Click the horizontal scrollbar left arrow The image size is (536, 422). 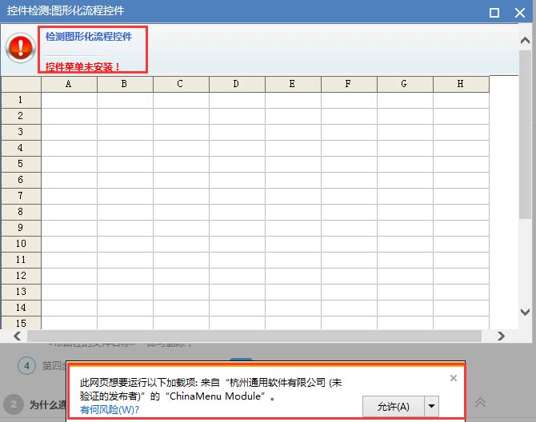7,336
